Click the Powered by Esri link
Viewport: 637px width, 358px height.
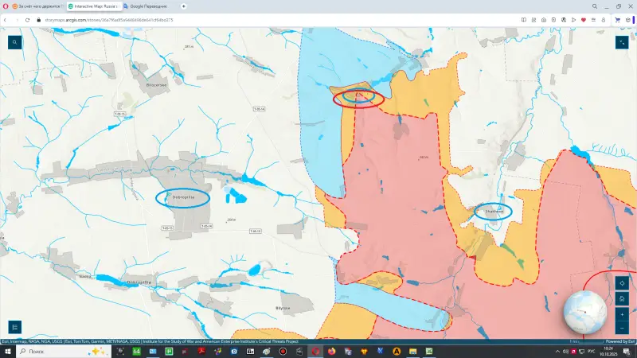pyautogui.click(x=620, y=342)
